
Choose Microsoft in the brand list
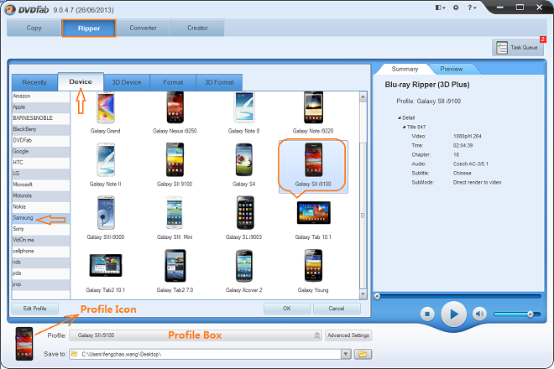pyautogui.click(x=40, y=184)
